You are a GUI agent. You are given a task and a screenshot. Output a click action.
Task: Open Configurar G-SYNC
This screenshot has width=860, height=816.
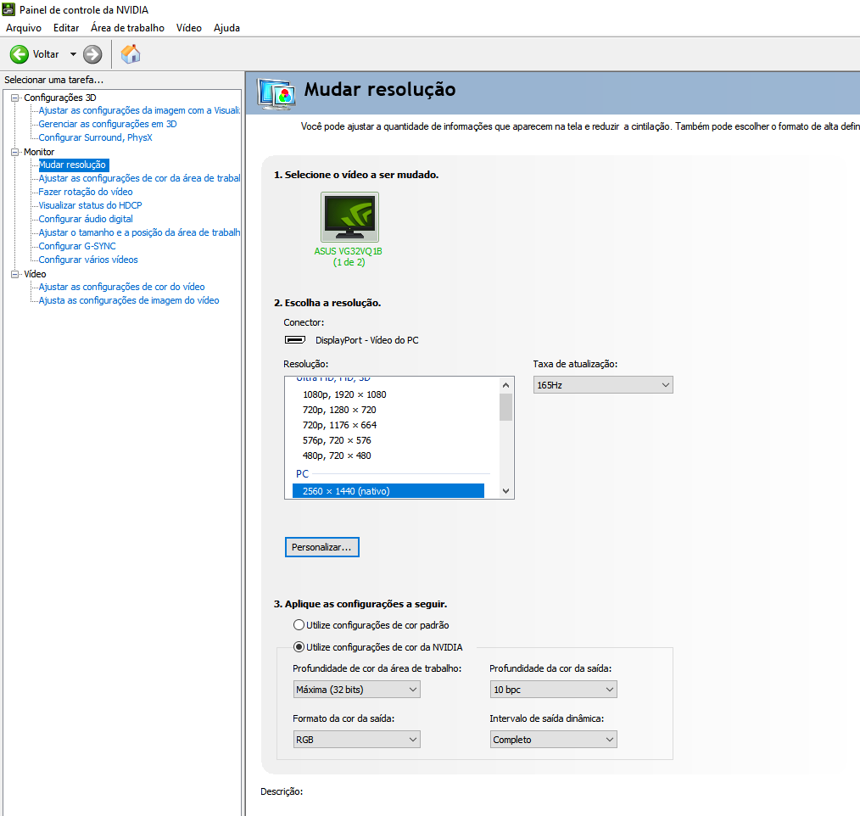point(77,246)
